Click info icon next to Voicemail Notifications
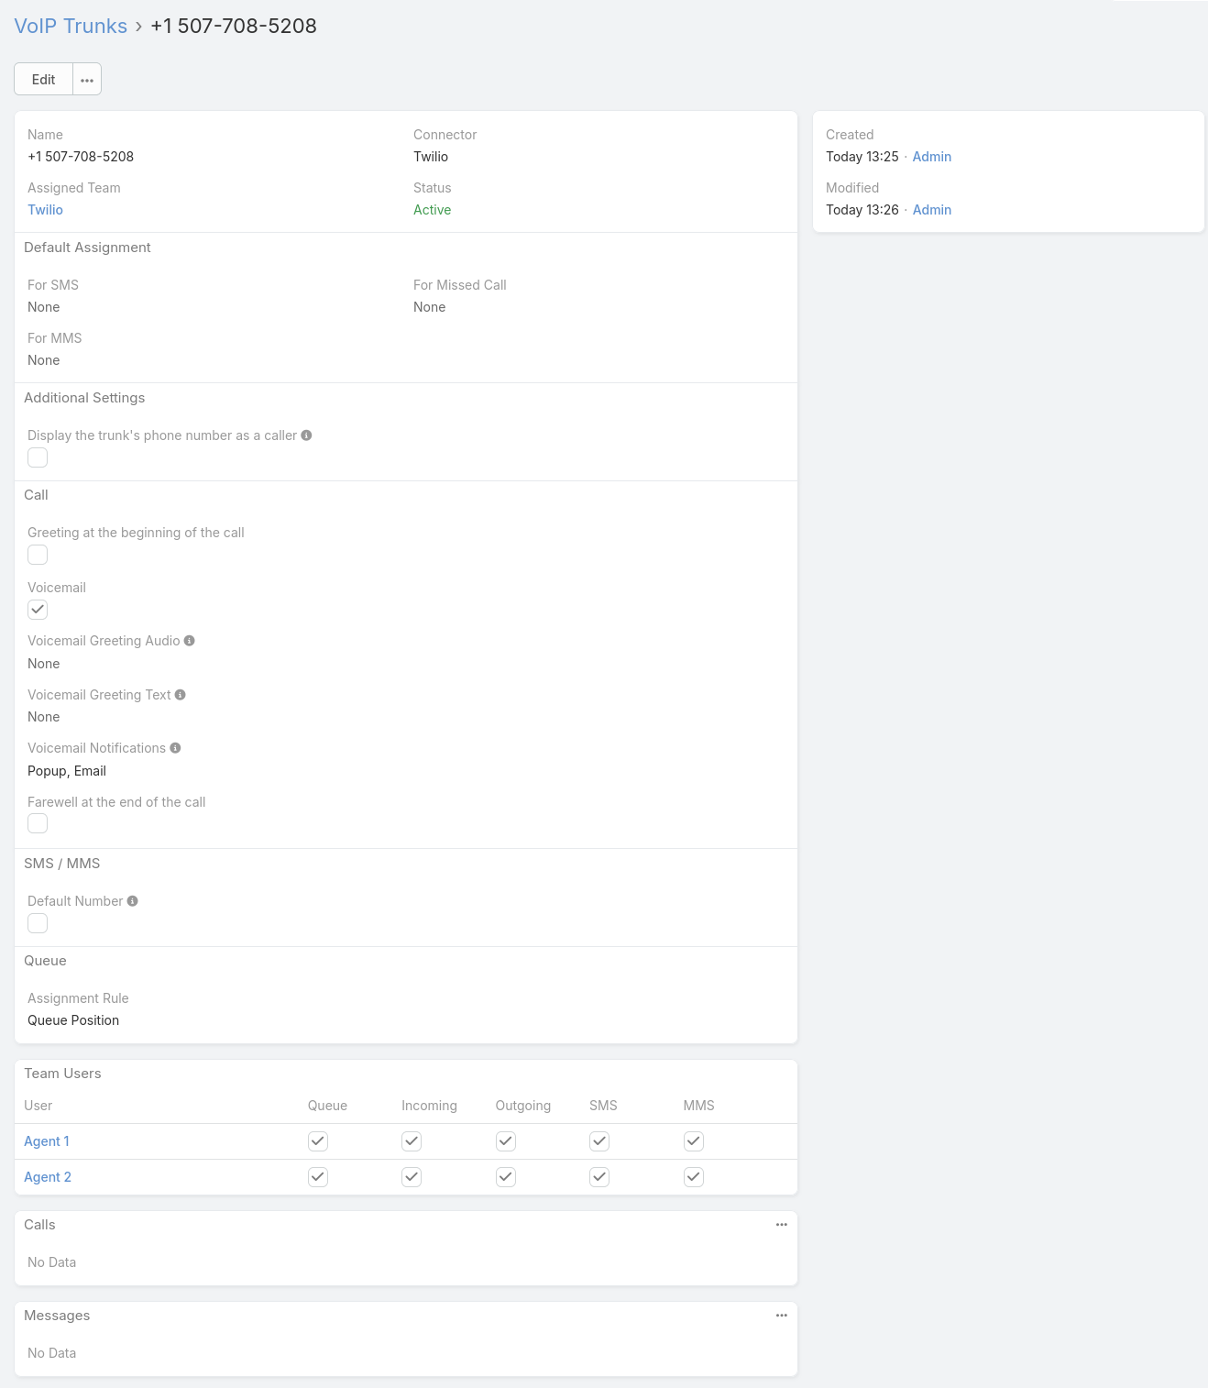This screenshot has width=1208, height=1388. click(175, 747)
